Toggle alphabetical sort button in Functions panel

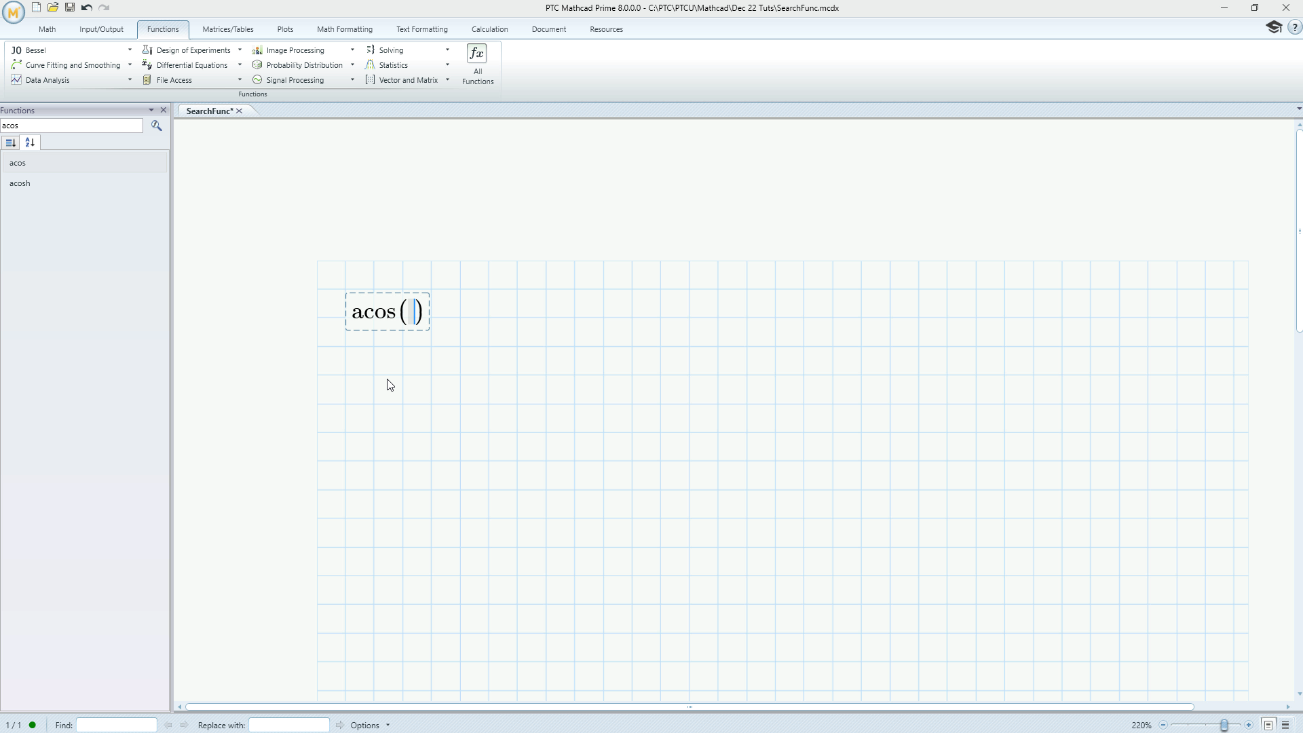[30, 143]
